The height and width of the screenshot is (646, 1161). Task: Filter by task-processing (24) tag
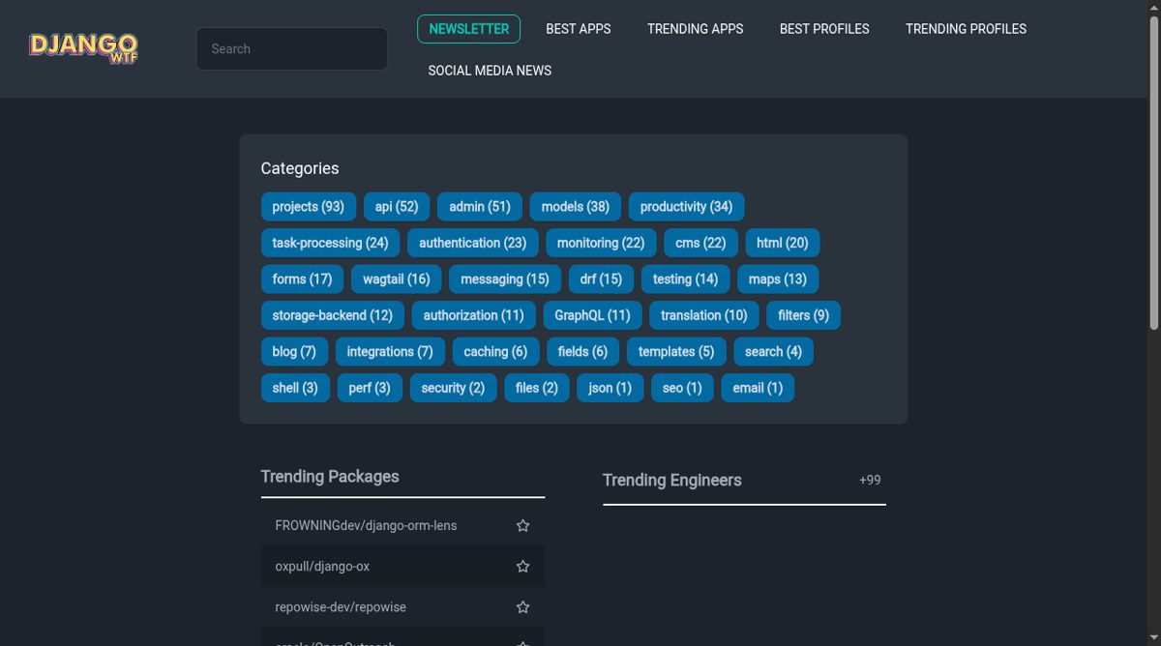point(330,243)
